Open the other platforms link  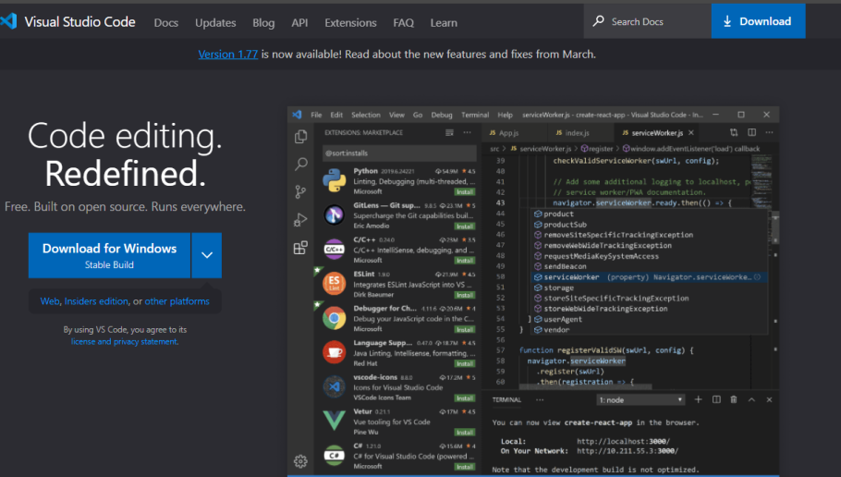tap(177, 301)
